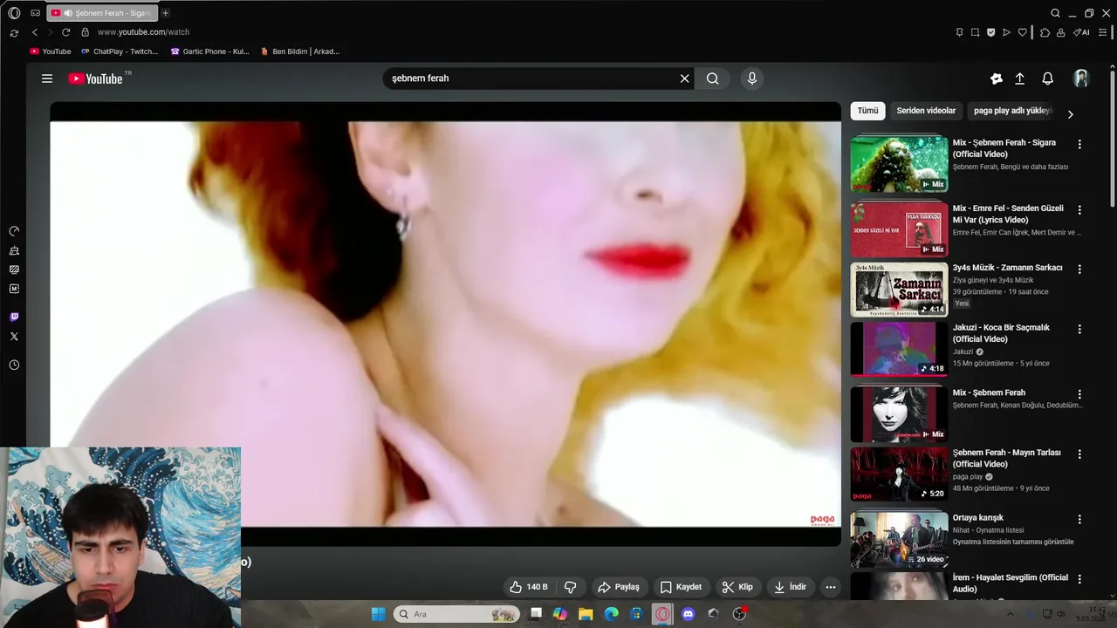
Task: Open options for Ortaya karışık playlist
Action: coord(1079,519)
